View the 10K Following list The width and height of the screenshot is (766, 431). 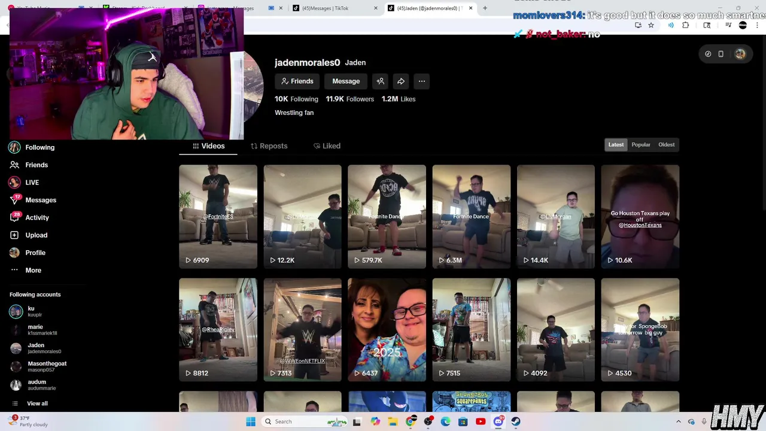pos(296,99)
